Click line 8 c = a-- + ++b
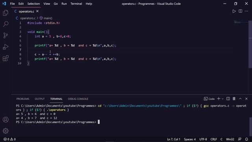 click(47, 54)
